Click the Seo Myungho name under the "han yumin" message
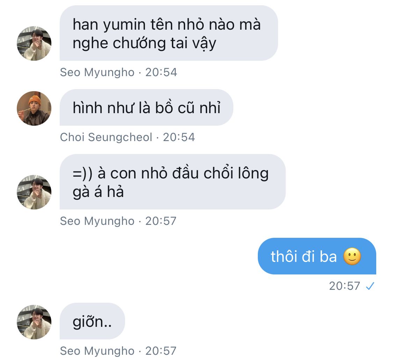This screenshot has width=393, height=360. point(97,72)
